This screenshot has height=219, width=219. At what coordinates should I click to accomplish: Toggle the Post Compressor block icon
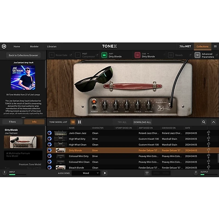point(78,55)
